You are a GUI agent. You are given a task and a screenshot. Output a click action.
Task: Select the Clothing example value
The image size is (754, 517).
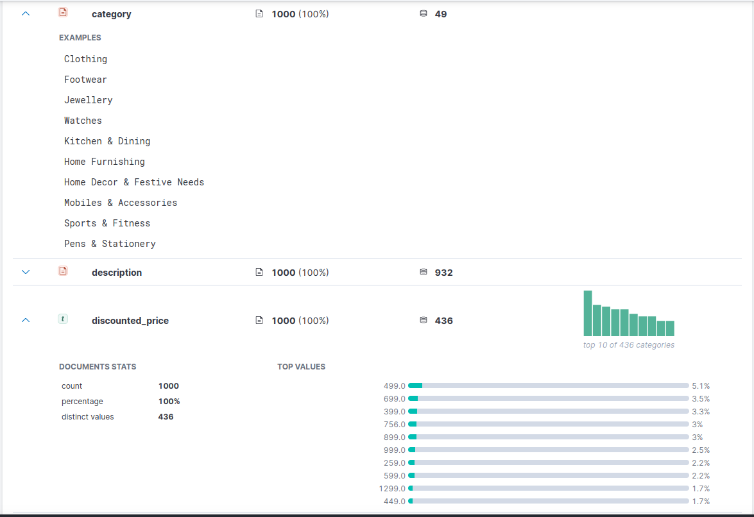coord(85,59)
